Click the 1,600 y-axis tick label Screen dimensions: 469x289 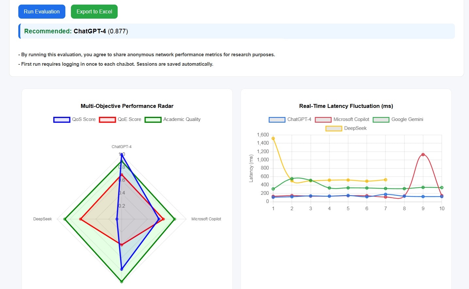263,135
